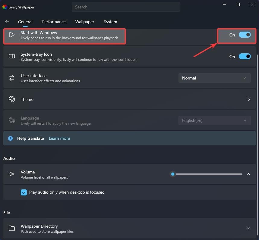Click the Start with Windows title text
This screenshot has height=240, width=259.
(39, 33)
